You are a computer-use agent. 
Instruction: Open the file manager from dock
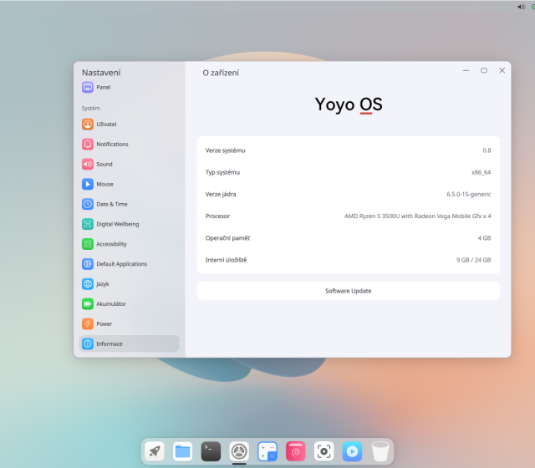[183, 452]
